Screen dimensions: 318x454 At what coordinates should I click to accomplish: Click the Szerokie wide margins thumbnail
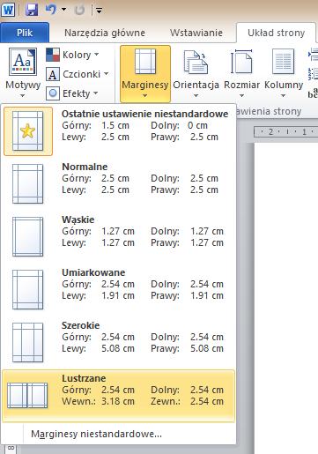click(x=28, y=343)
